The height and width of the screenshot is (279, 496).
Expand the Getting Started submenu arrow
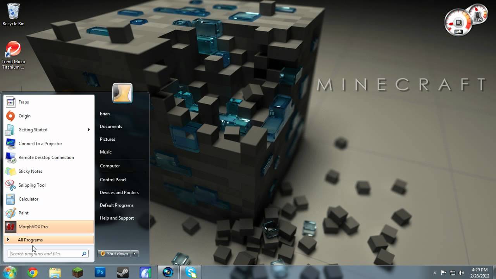tap(89, 130)
